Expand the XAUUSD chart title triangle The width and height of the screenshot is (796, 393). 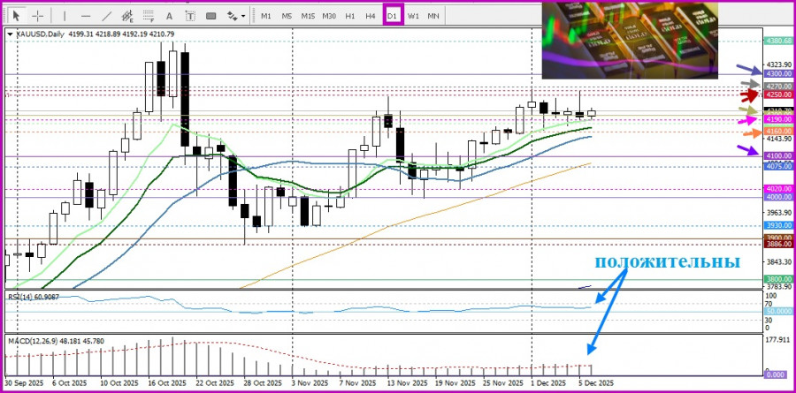(10, 34)
